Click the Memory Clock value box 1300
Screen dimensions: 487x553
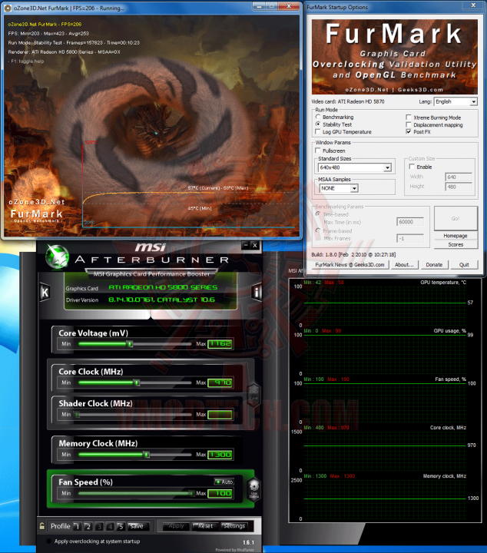point(220,455)
